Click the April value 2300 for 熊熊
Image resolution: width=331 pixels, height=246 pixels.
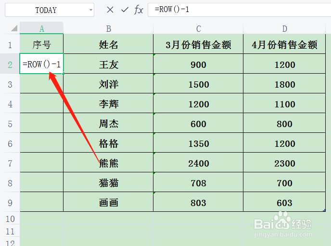(x=284, y=163)
